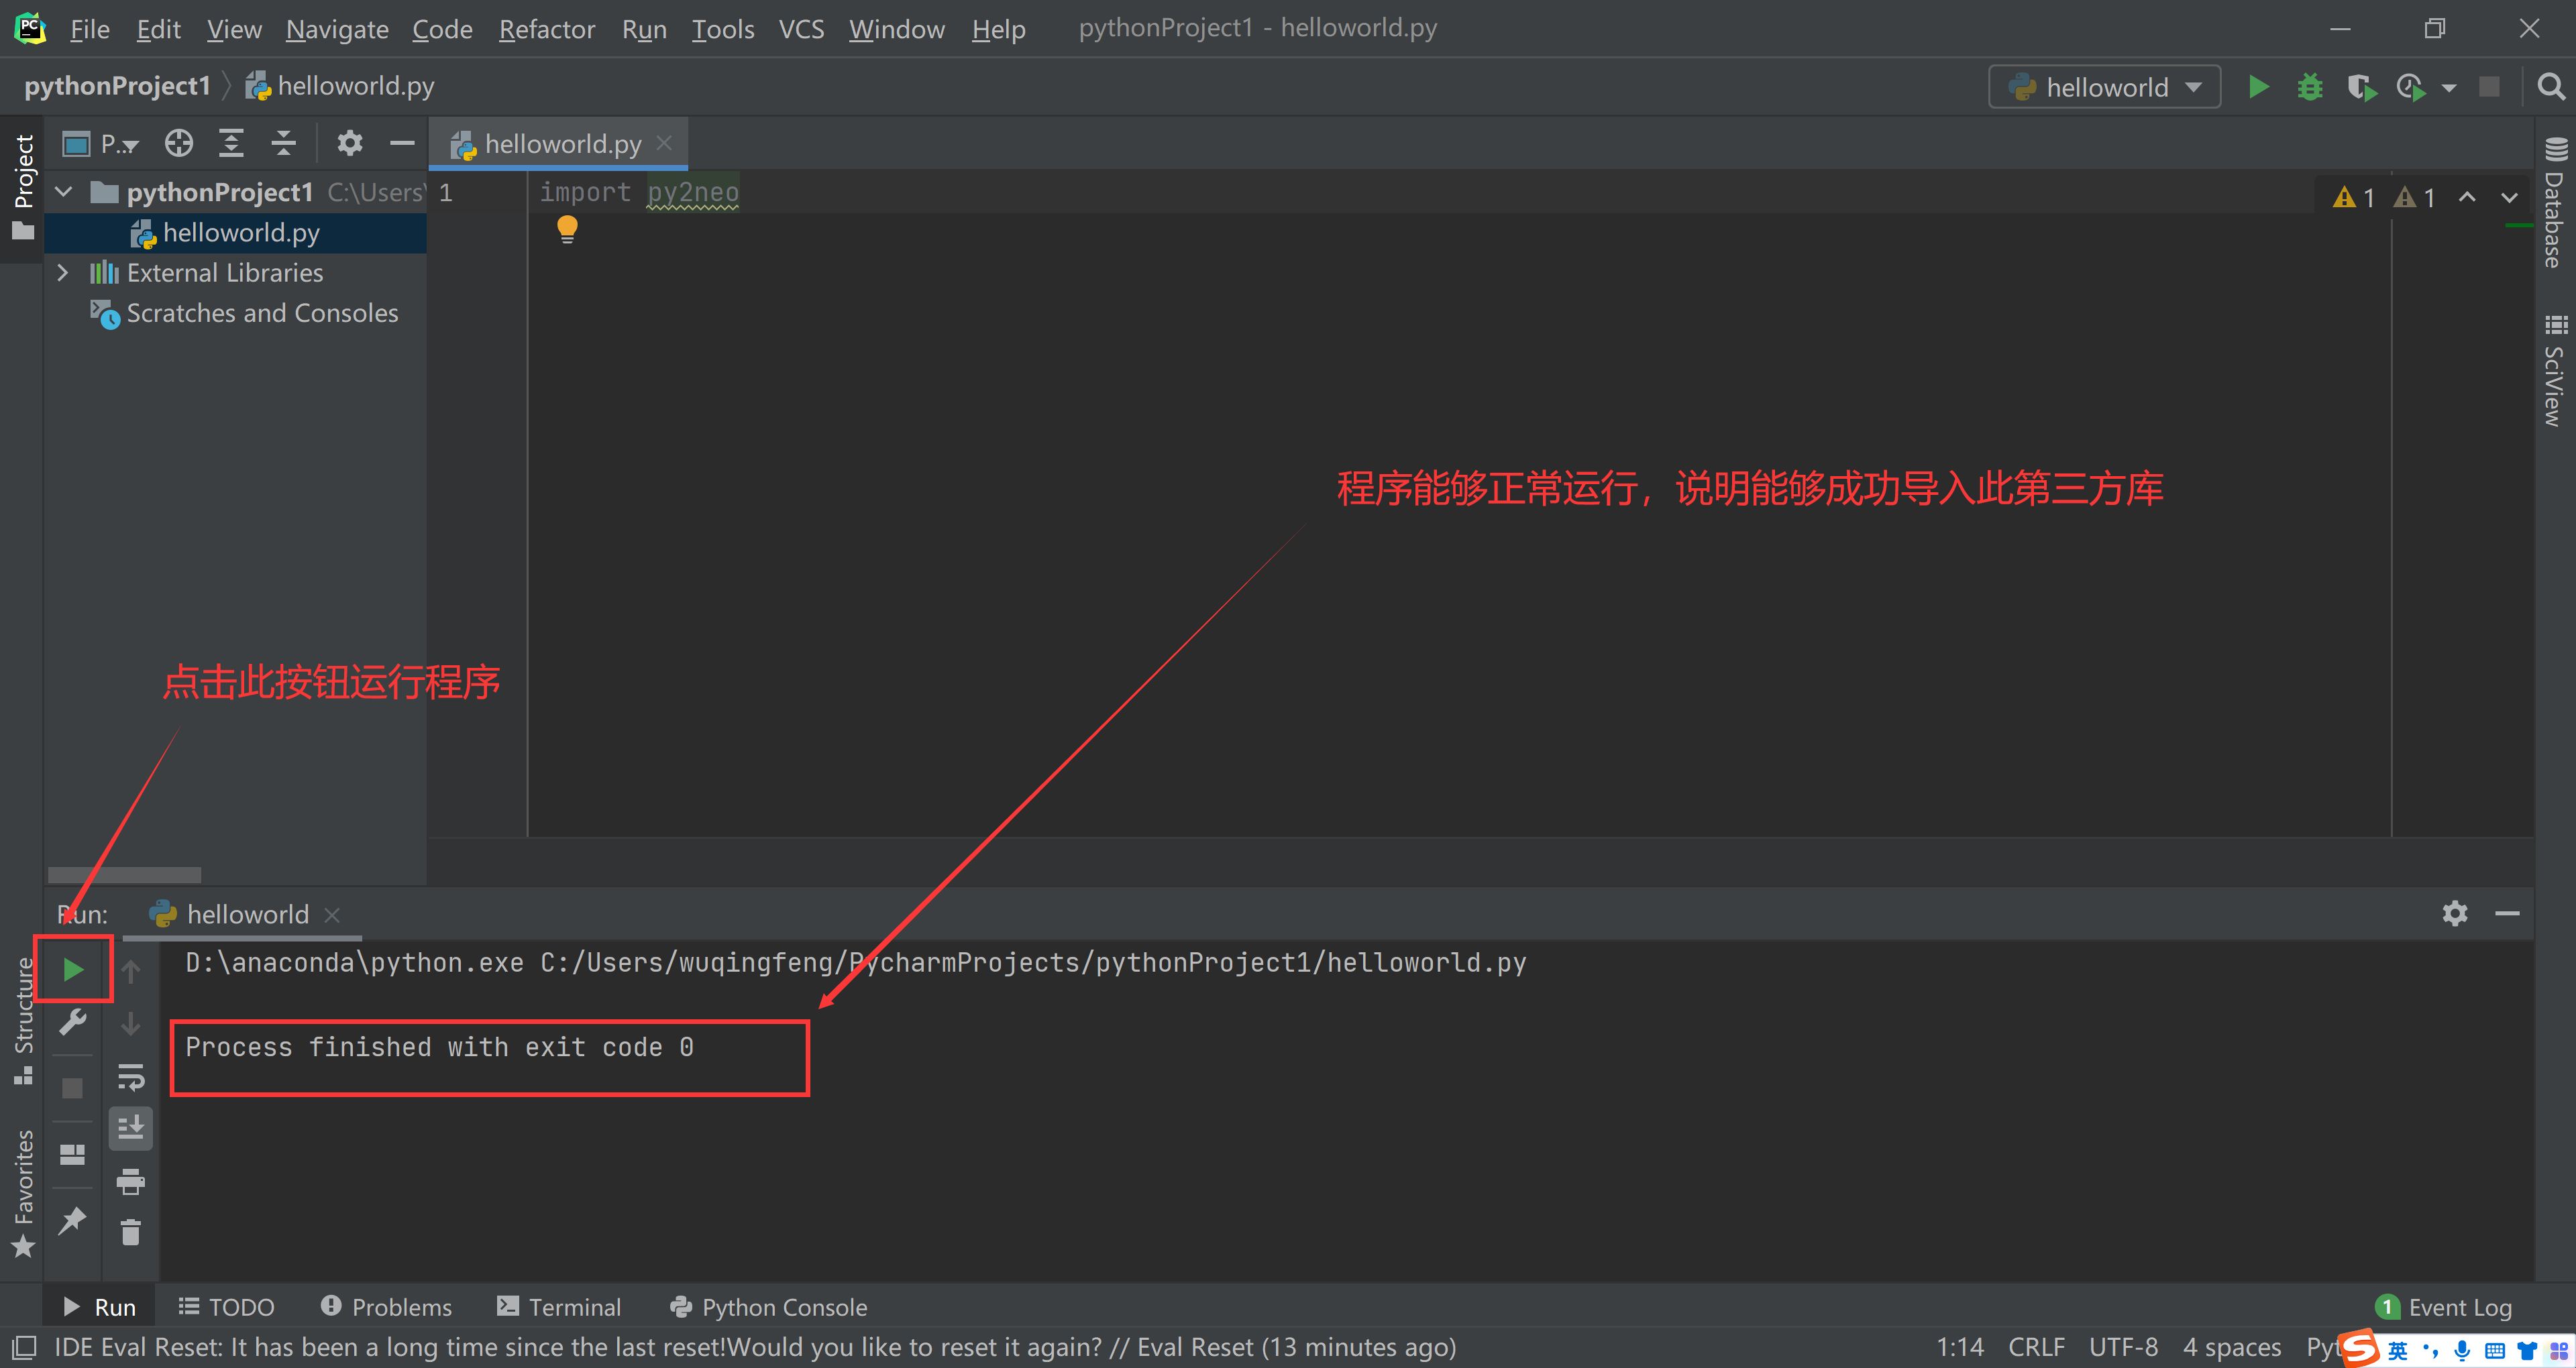This screenshot has height=1368, width=2576.
Task: Toggle scroll to end of console
Action: tap(131, 1128)
